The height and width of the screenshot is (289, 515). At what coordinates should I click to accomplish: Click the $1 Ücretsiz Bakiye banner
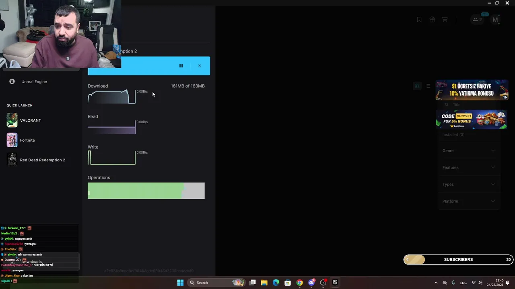tap(472, 90)
